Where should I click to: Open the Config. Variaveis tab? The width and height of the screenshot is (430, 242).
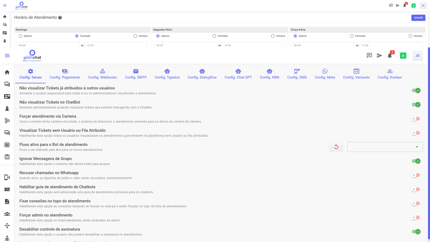click(356, 74)
